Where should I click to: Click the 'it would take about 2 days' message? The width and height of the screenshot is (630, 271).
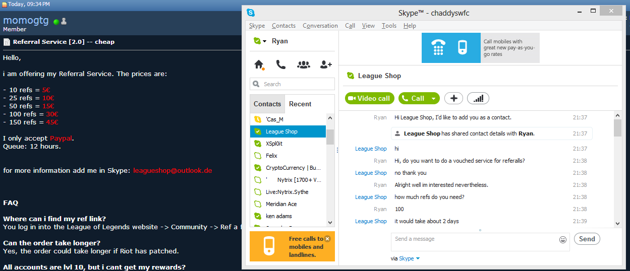(427, 221)
